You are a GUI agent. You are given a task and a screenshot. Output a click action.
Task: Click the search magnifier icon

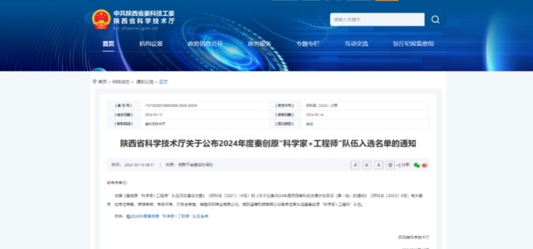coord(435,19)
